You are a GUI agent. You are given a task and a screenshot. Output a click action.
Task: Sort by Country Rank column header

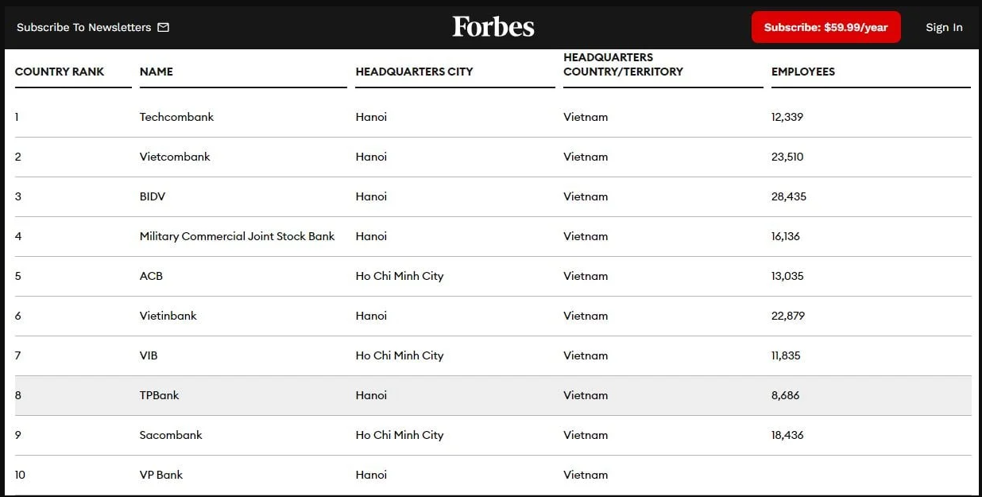(x=60, y=72)
